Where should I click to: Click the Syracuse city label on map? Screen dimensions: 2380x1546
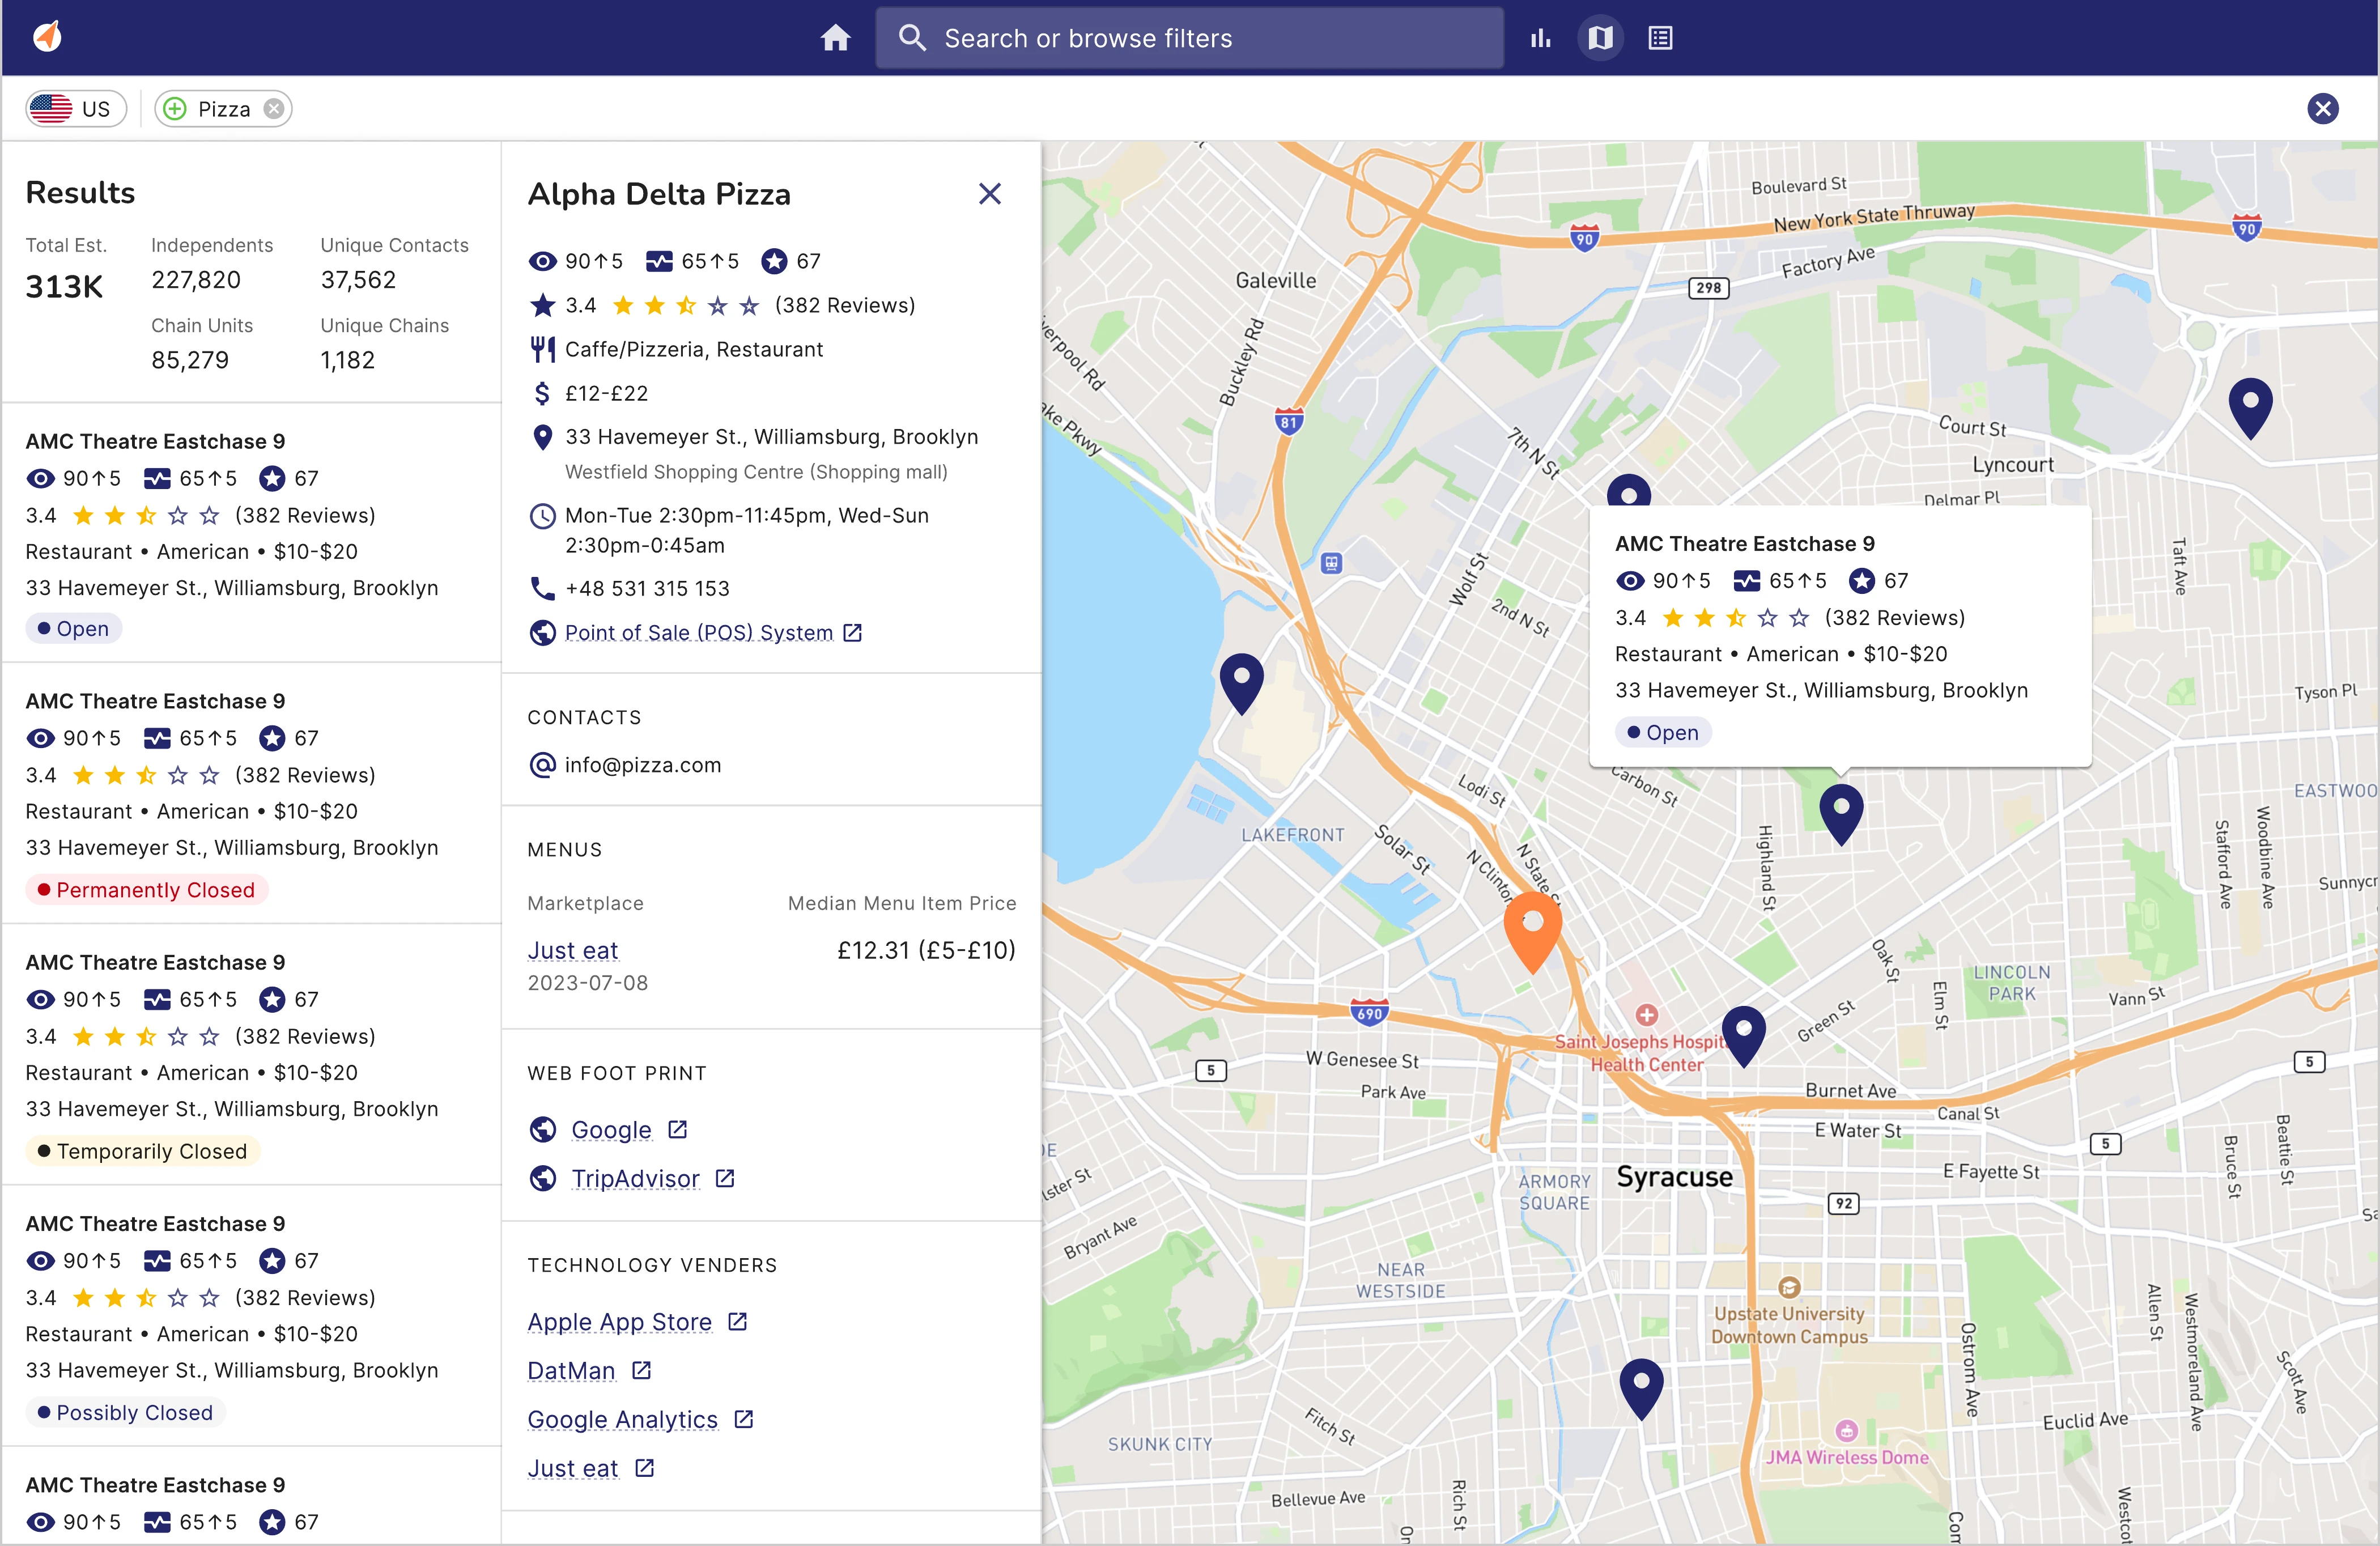click(x=1675, y=1177)
